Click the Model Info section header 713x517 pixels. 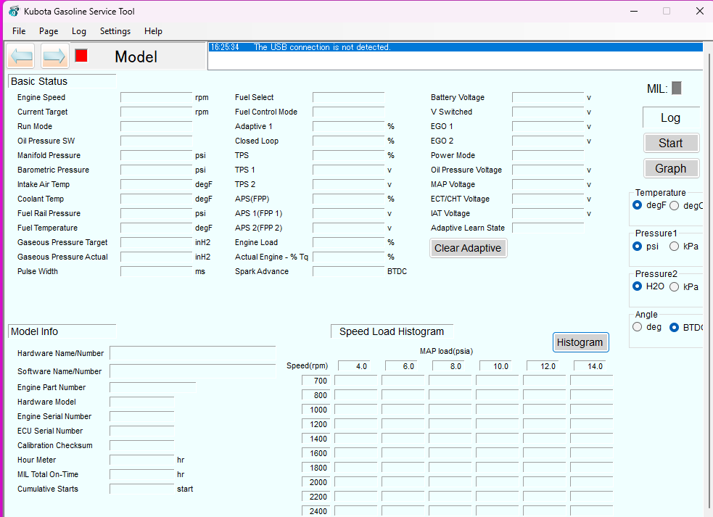tap(62, 331)
